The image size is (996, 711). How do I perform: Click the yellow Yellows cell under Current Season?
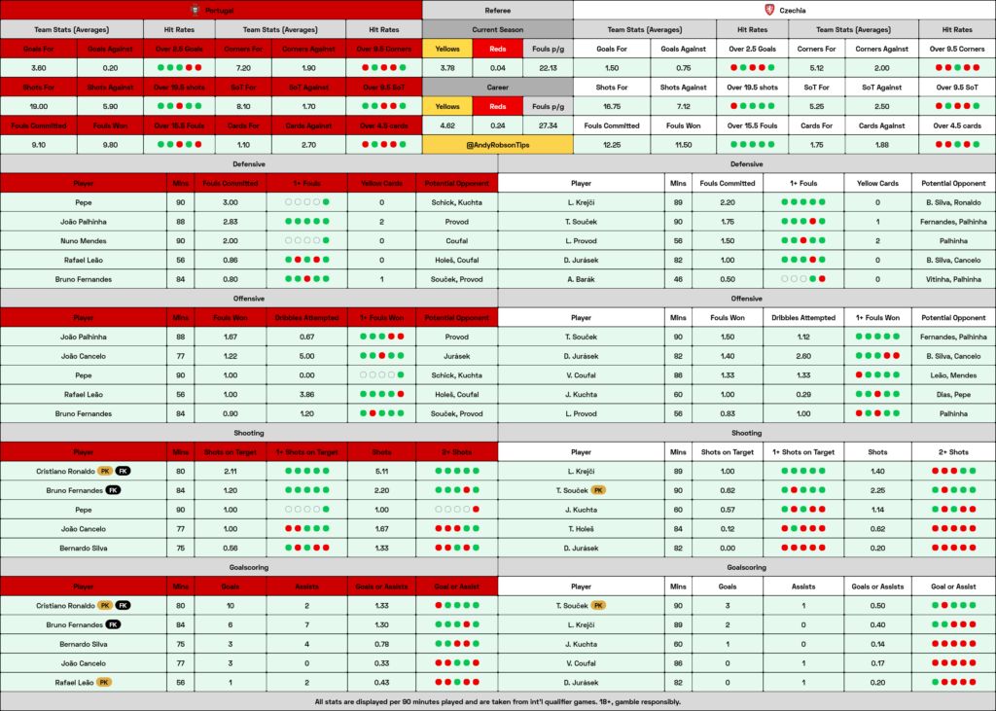[x=447, y=49]
